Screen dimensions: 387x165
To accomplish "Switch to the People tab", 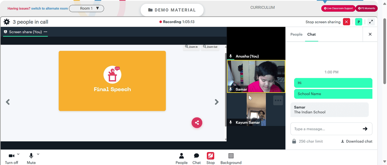I will point(296,34).
